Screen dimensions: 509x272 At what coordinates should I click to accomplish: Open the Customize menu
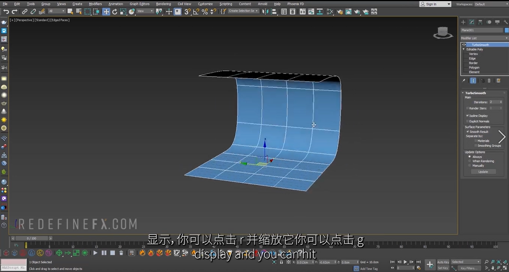[205, 4]
